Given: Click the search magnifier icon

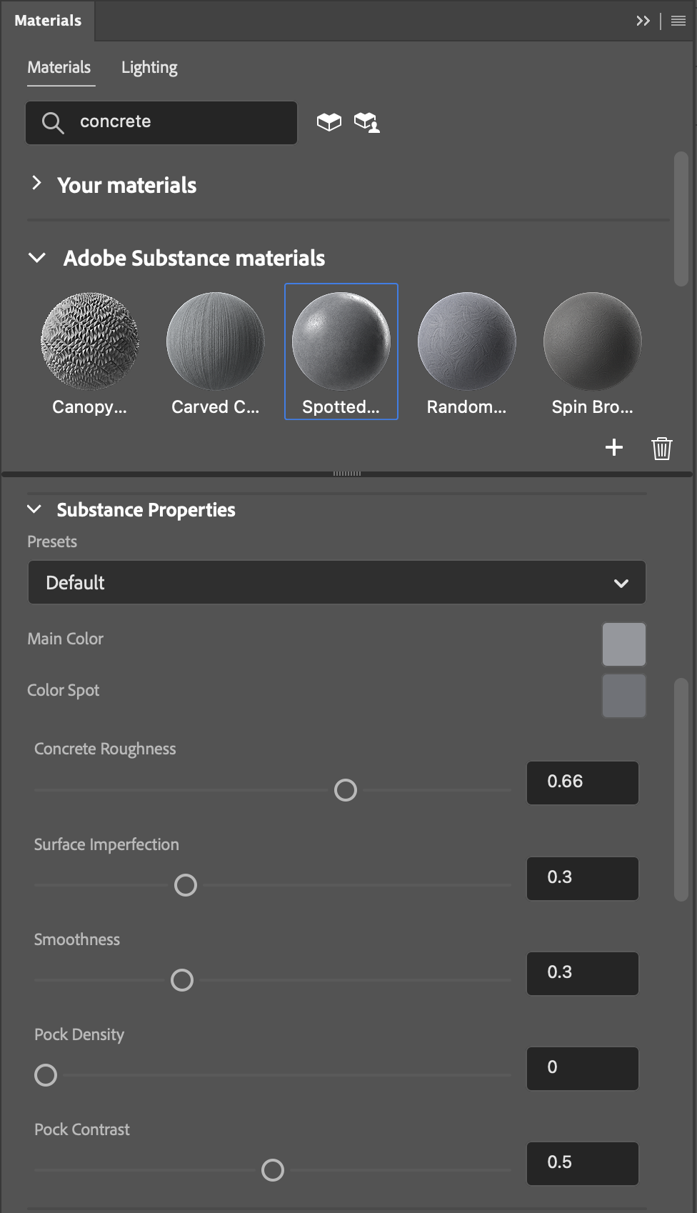Looking at the screenshot, I should pos(53,123).
